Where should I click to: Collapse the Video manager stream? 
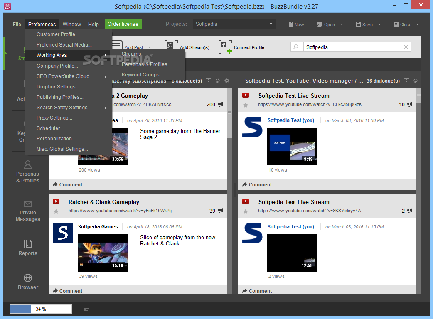click(406, 81)
